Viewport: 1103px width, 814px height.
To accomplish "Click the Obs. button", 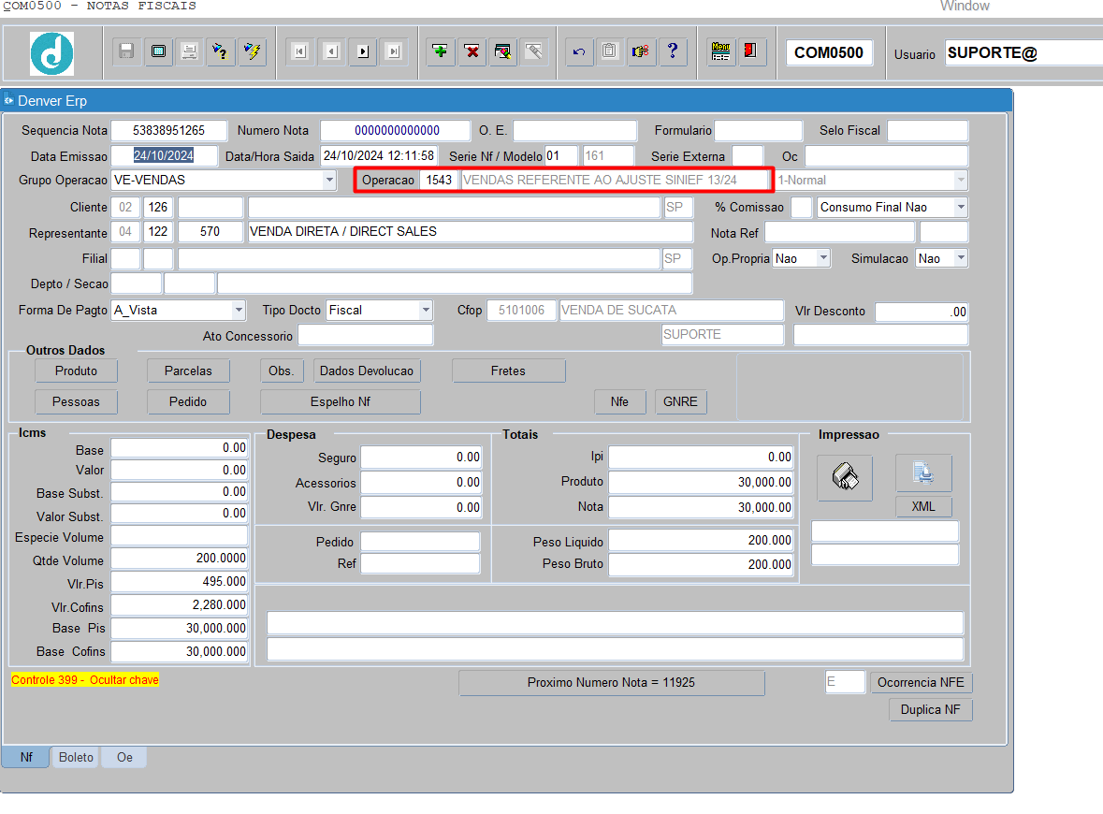I will 282,371.
